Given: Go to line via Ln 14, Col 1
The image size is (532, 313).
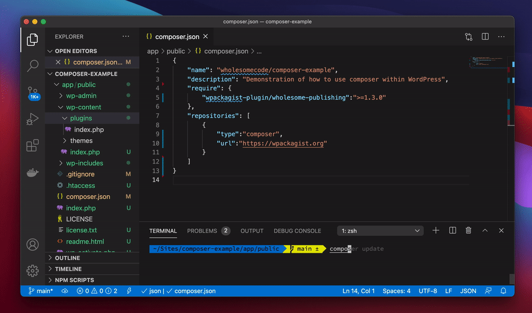Looking at the screenshot, I should click(x=358, y=291).
